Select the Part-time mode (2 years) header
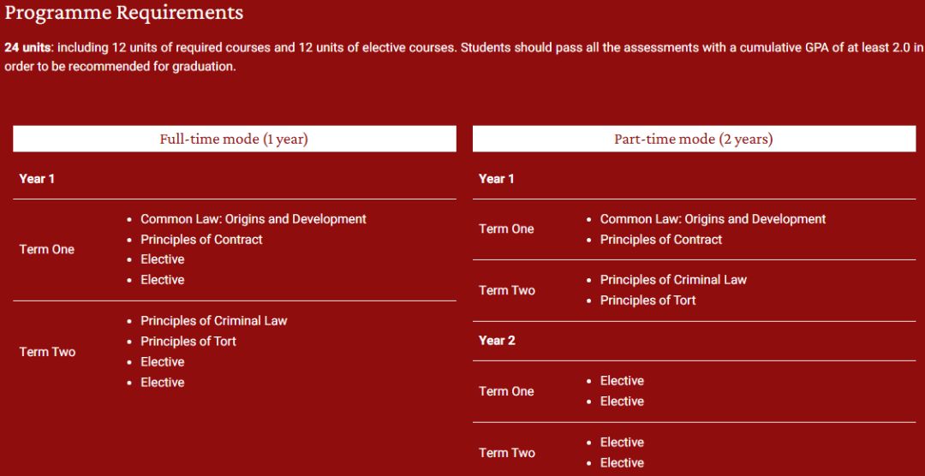This screenshot has width=925, height=476. point(693,139)
